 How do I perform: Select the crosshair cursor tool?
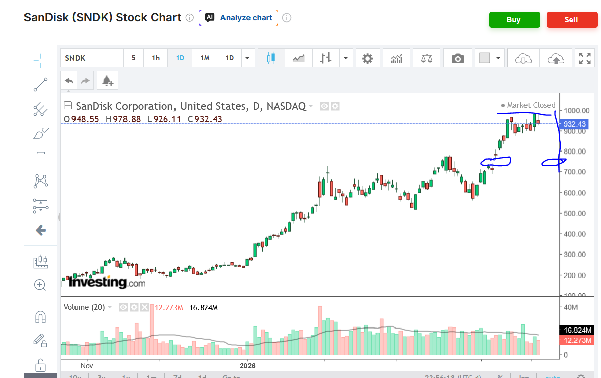(41, 61)
